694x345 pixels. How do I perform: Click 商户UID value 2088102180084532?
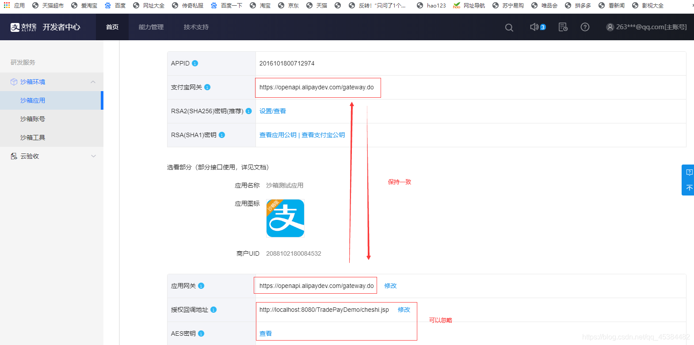pyautogui.click(x=294, y=253)
